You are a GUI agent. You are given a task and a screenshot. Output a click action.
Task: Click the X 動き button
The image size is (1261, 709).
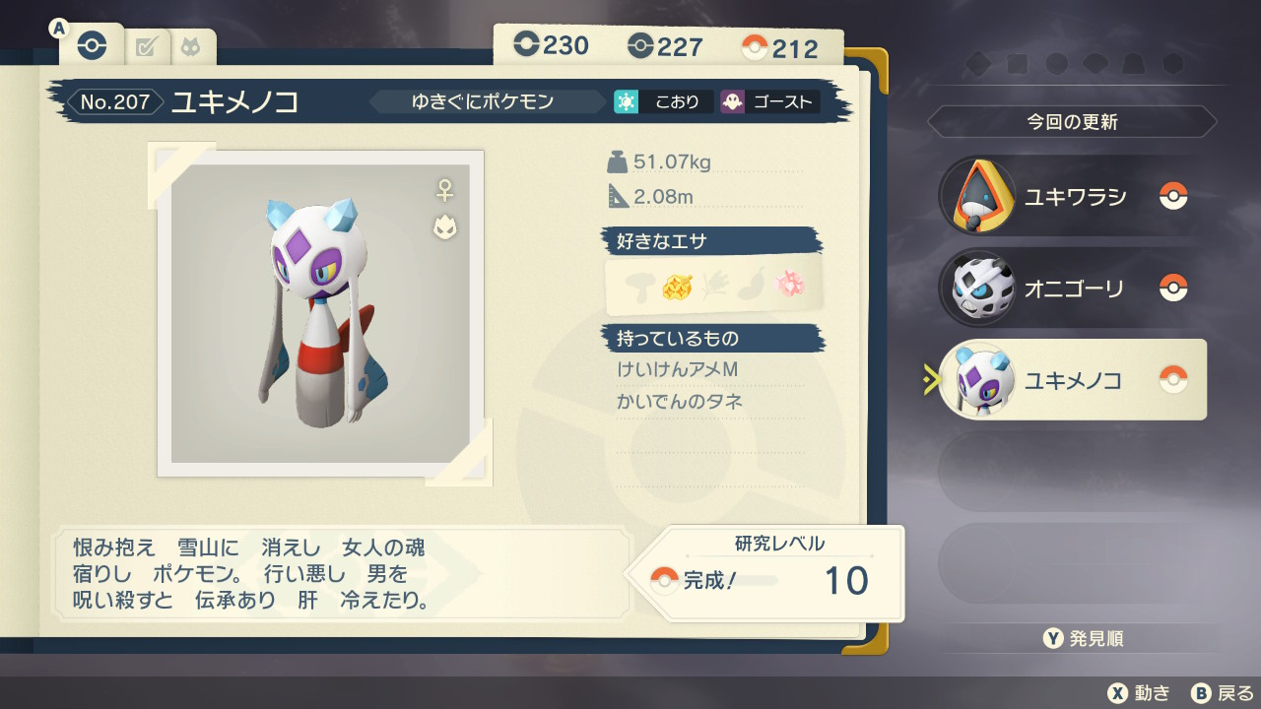[x=1139, y=692]
